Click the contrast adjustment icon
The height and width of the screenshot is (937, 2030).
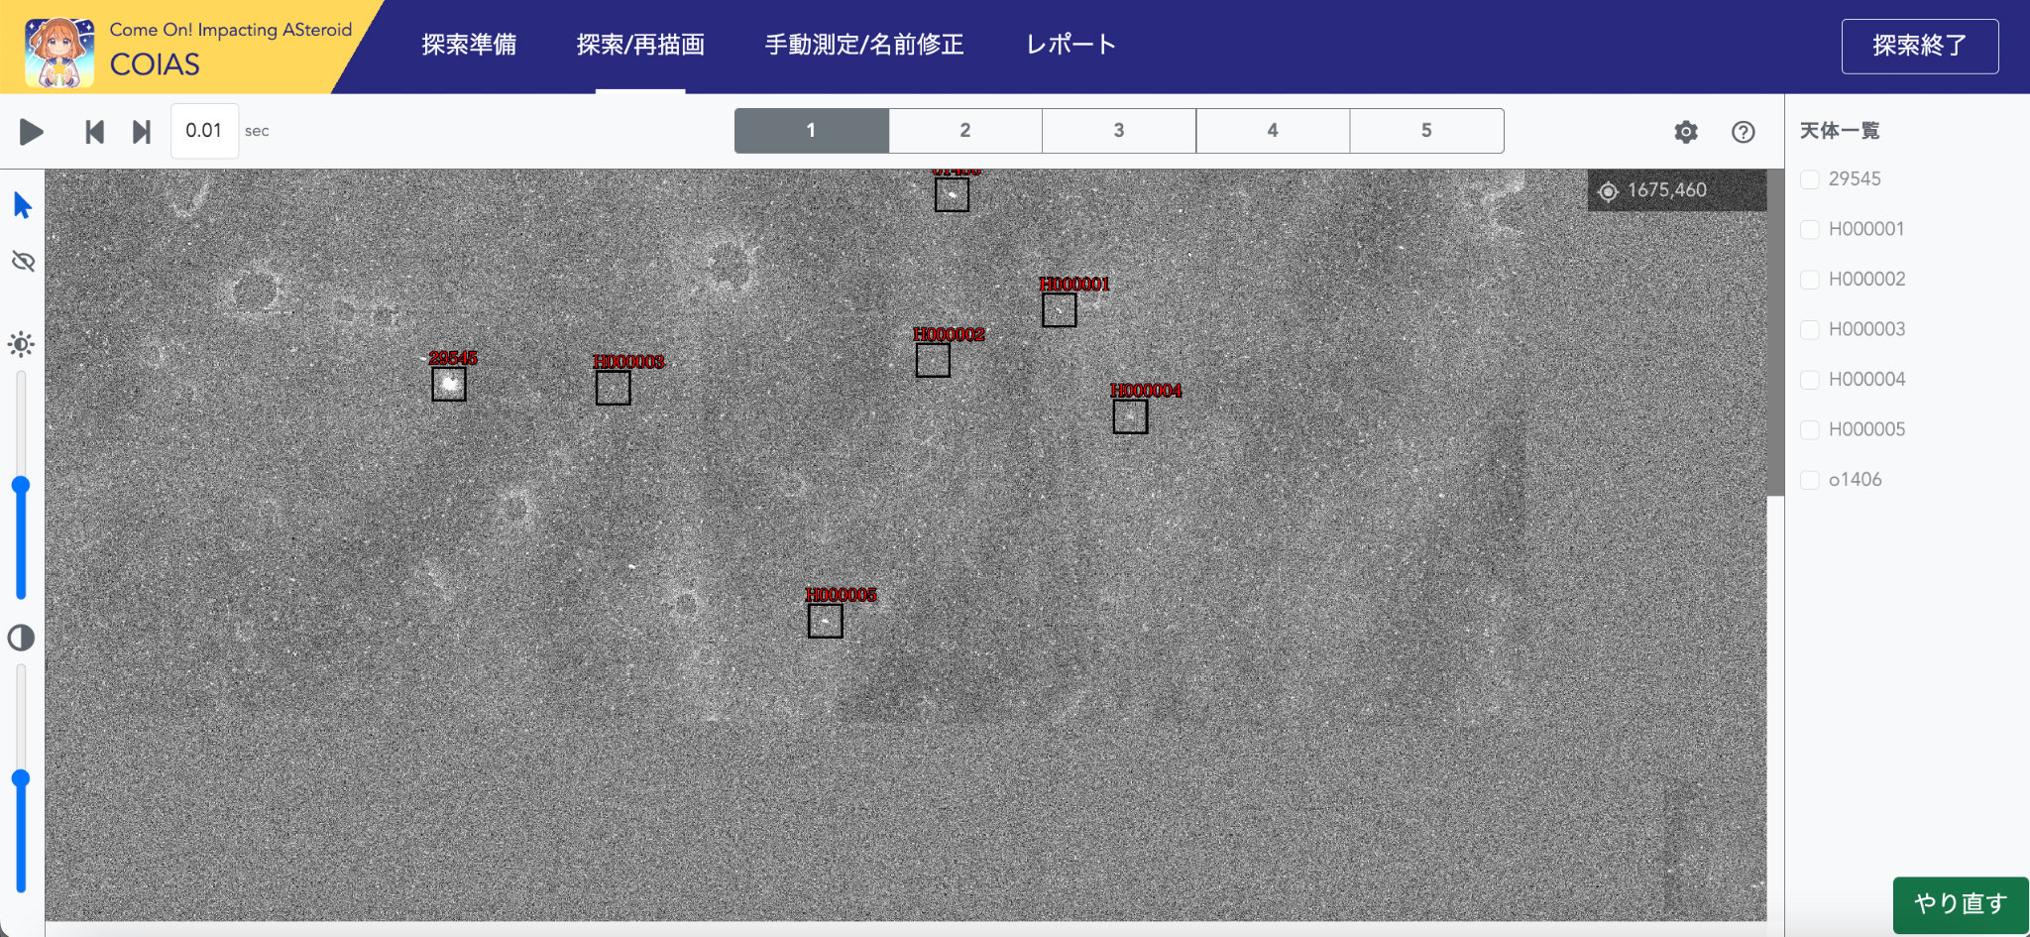pos(22,639)
